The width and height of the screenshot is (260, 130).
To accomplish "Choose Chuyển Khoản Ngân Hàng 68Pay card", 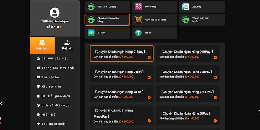I will (188, 115).
